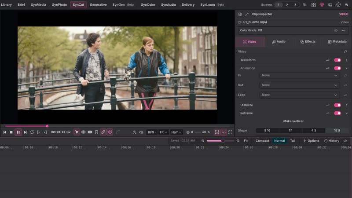Open Color Grade more options

coord(344,30)
